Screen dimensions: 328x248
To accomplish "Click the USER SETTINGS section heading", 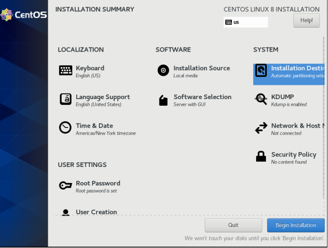I will (82, 165).
